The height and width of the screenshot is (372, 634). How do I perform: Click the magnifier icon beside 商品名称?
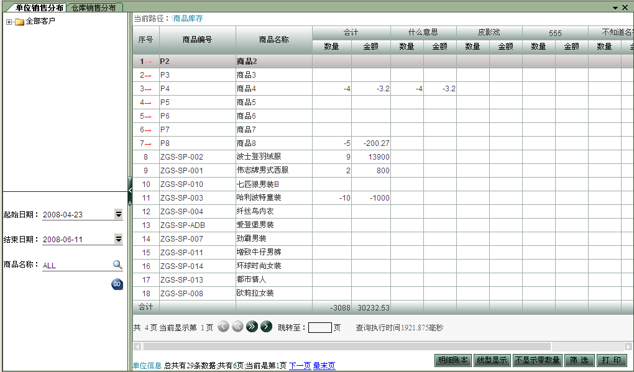[117, 265]
